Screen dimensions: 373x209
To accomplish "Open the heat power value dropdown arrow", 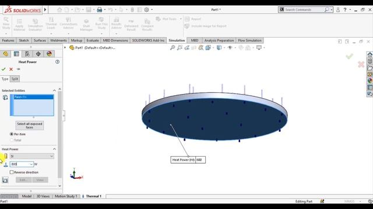I will 31,164.
